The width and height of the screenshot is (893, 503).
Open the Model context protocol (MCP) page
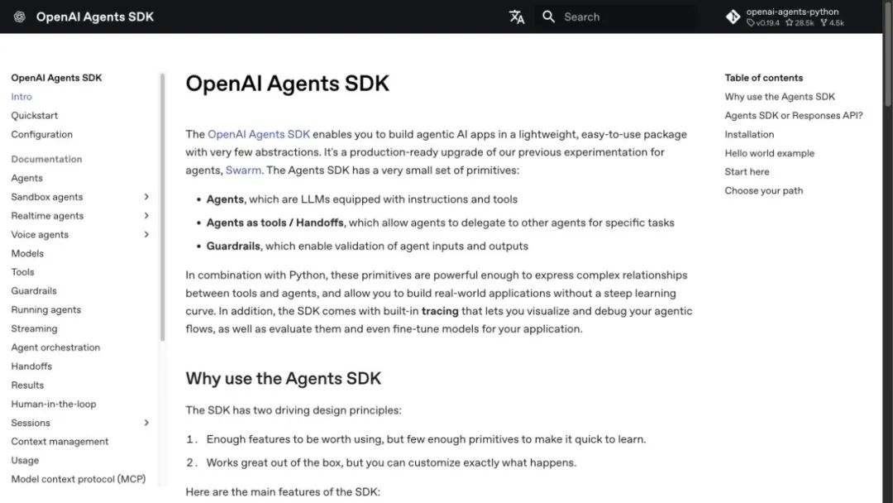[x=78, y=479]
